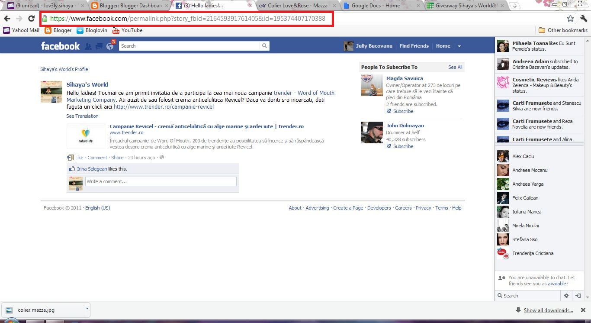
Task: Open chat with Andreea Mocanu
Action: point(538,170)
